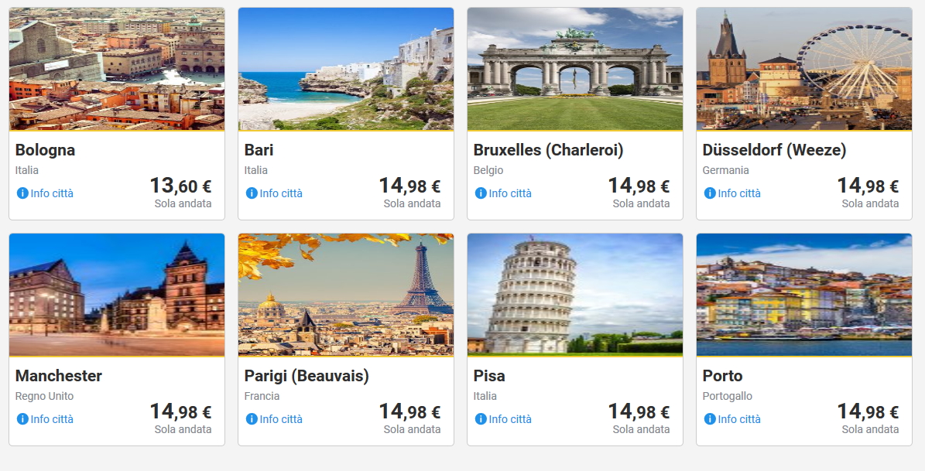Click the info icon for Parigi (Beauvais)
This screenshot has width=925, height=471.
pyautogui.click(x=252, y=419)
